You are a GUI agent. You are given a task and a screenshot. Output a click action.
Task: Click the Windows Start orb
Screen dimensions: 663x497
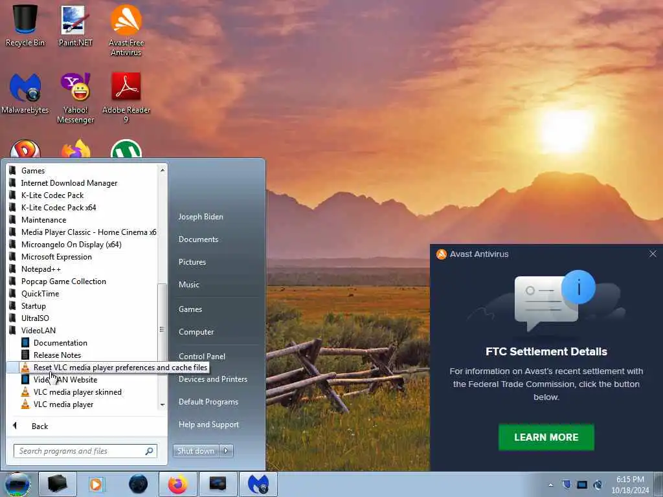click(x=17, y=484)
